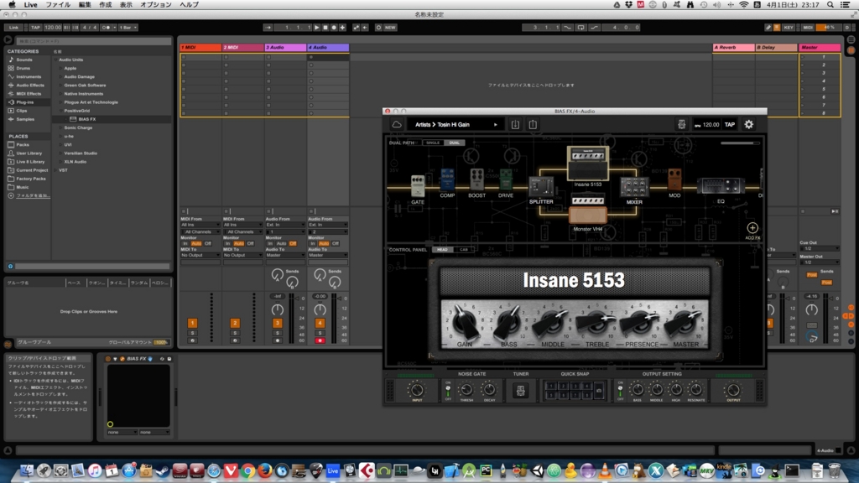Image resolution: width=859 pixels, height=483 pixels.
Task: Switch control panel to CAB tab
Action: point(463,250)
